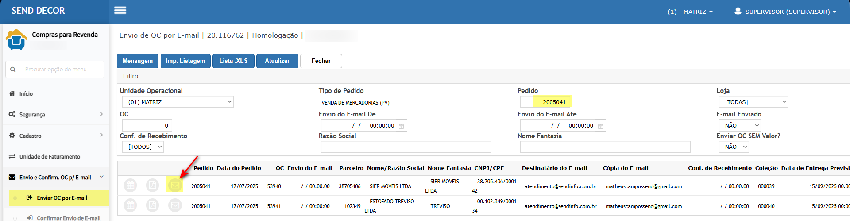
Task: Click SEND DECOR brand title
Action: click(38, 11)
